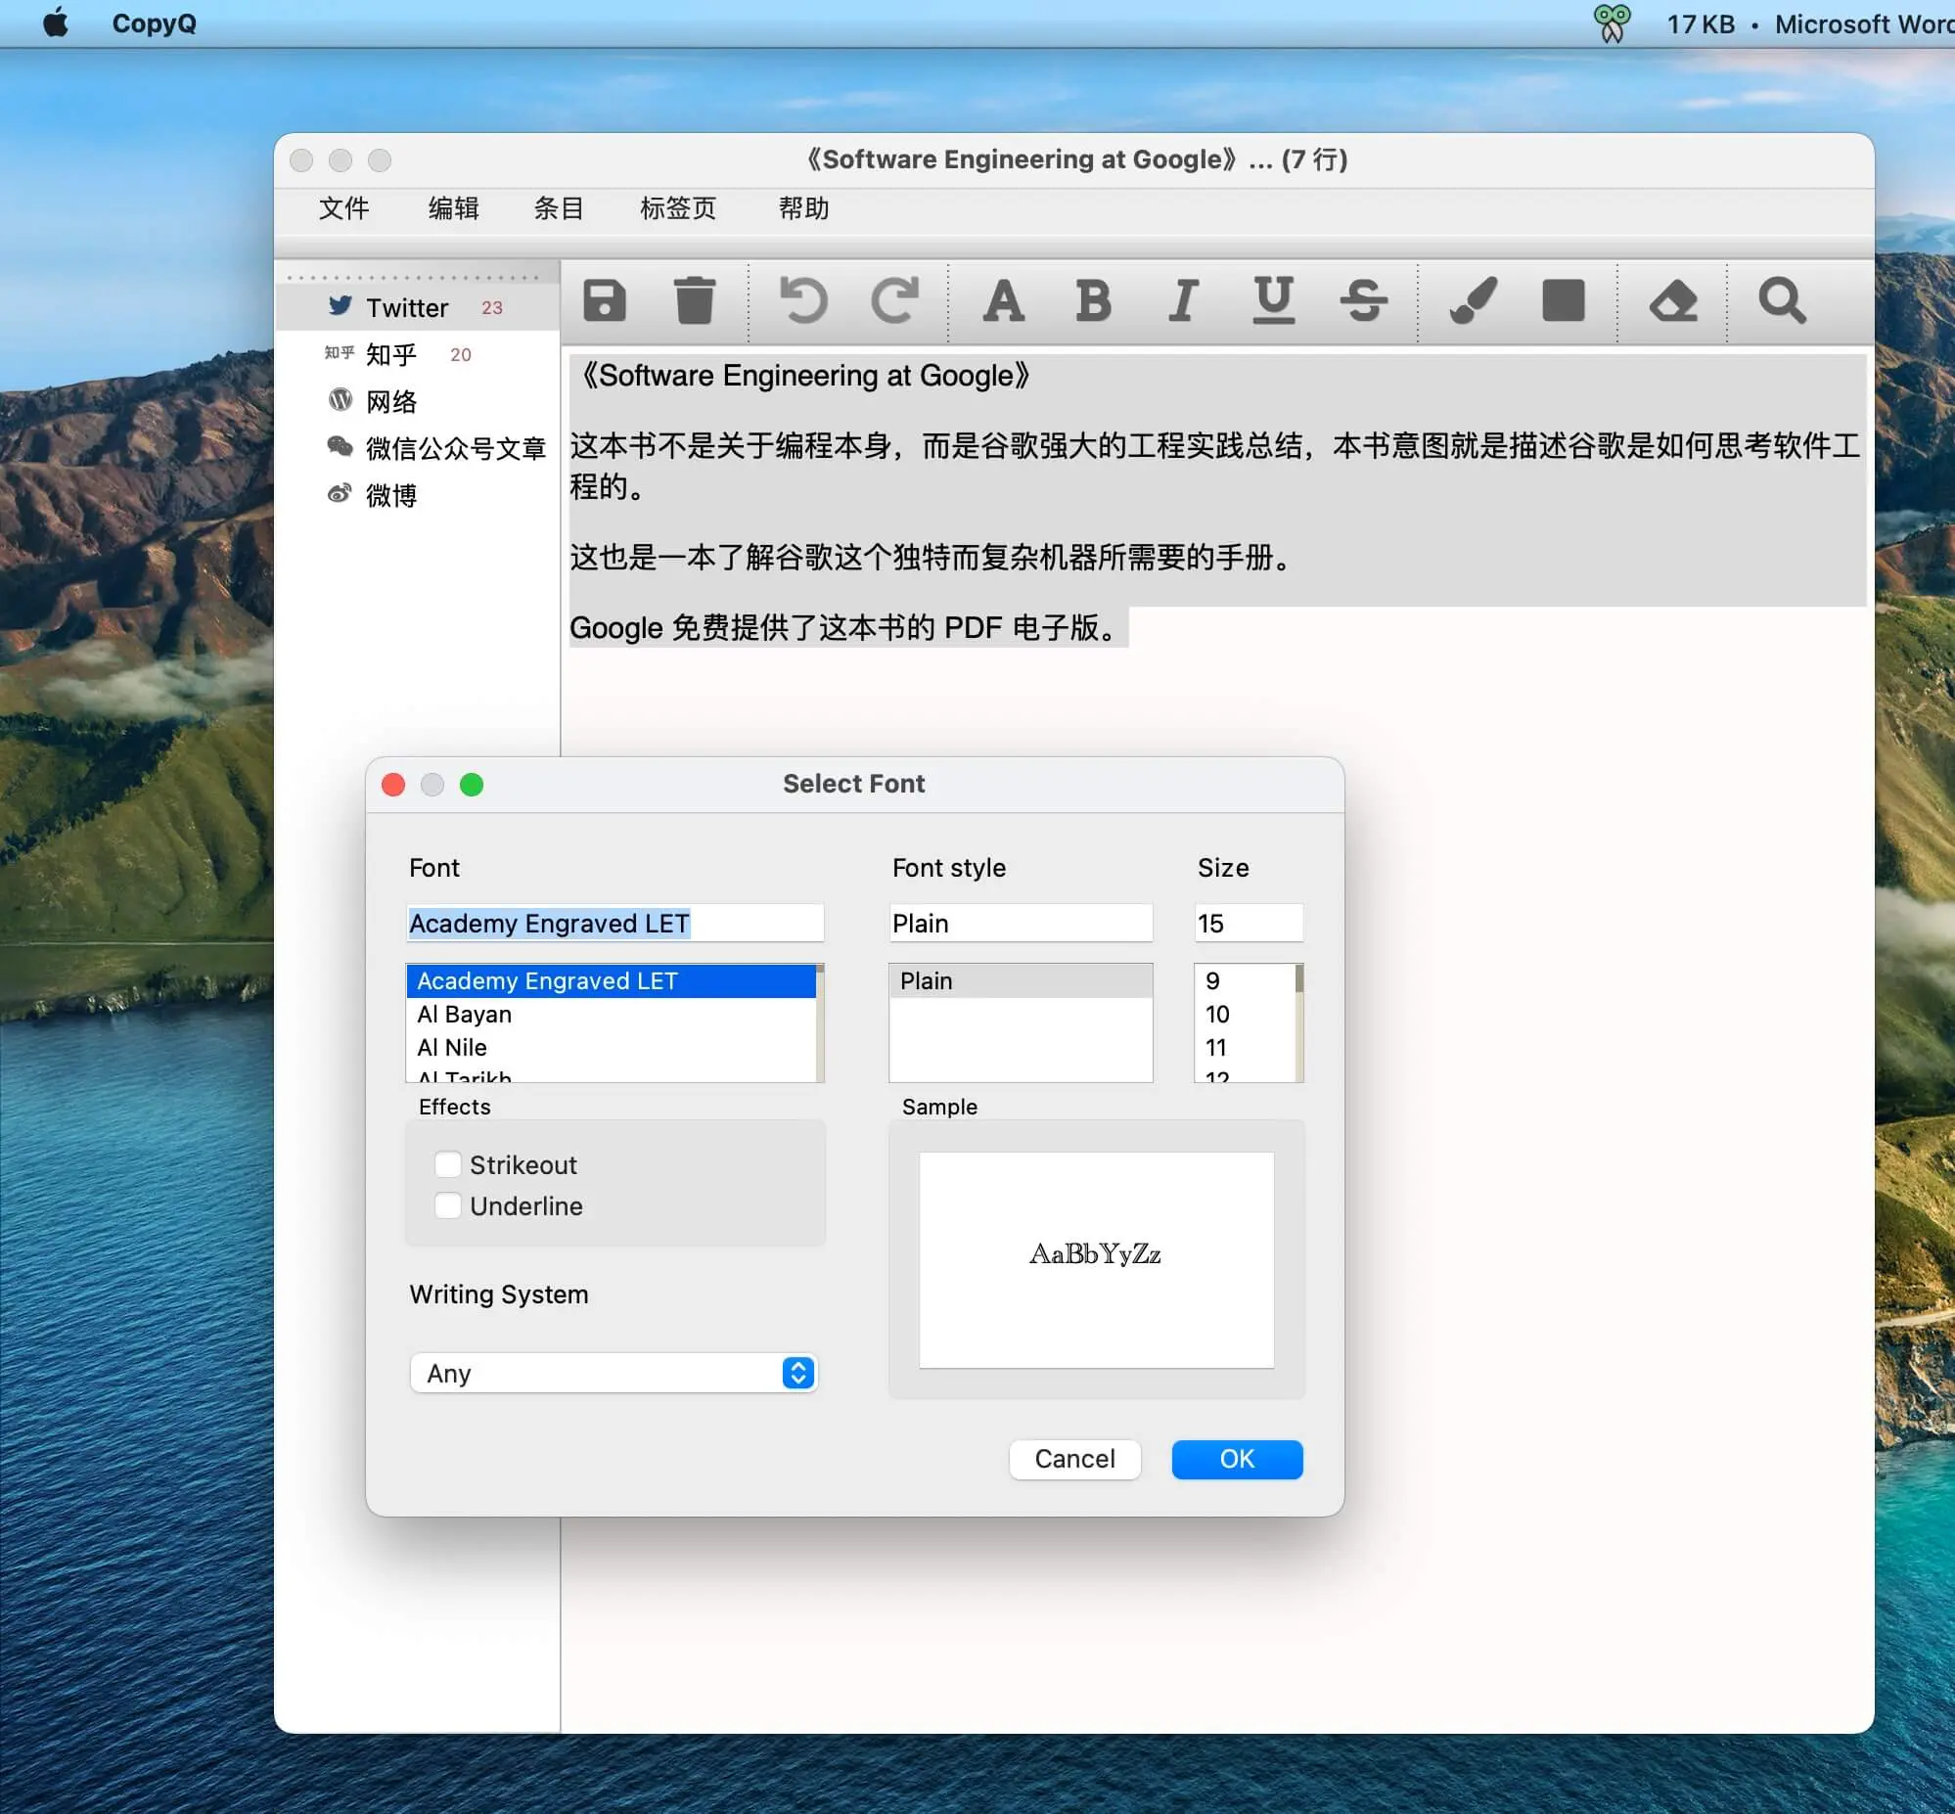Open the 标签页 menu
Screen dimensions: 1955x1814
pos(678,208)
